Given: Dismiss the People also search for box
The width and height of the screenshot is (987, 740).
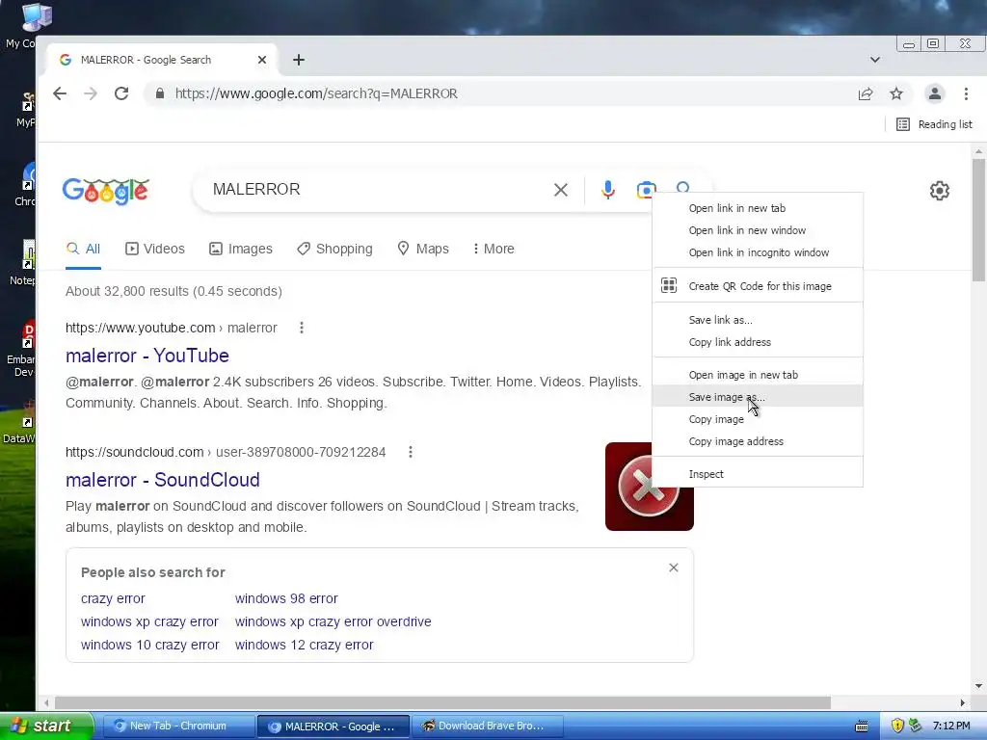Looking at the screenshot, I should pos(674,568).
